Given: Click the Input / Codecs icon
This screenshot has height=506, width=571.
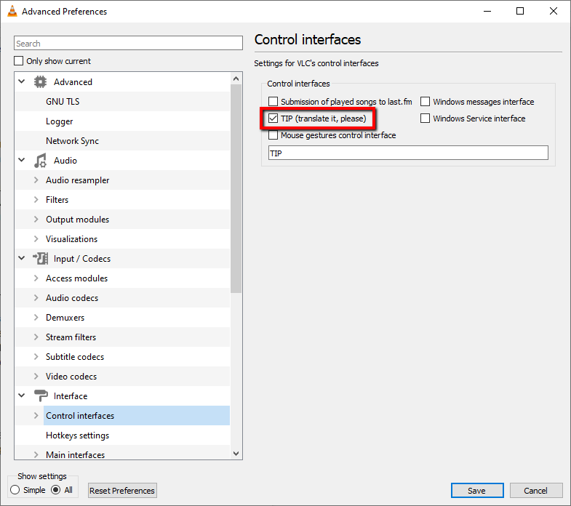Looking at the screenshot, I should 41,259.
